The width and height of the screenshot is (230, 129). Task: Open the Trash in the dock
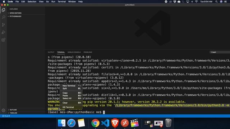168,123
